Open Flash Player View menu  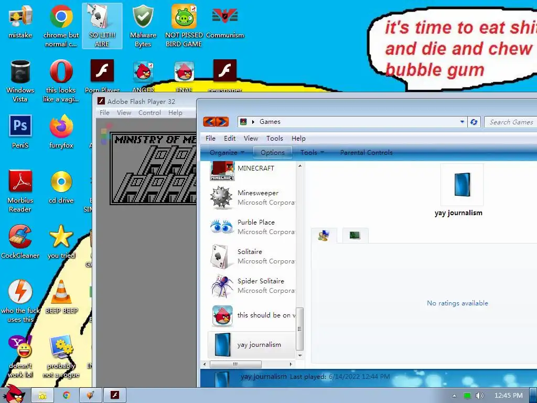(x=124, y=113)
